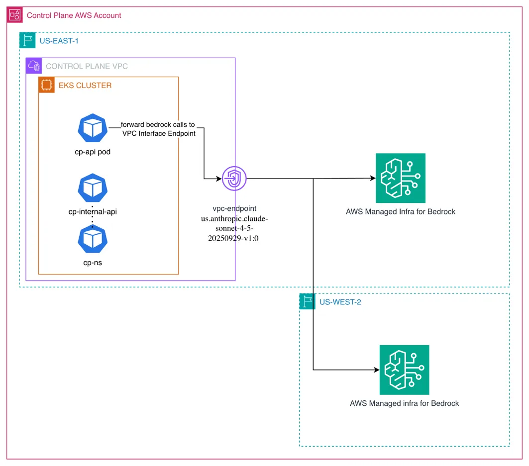Click the 'cp-api pod' label
The height and width of the screenshot is (466, 529).
[93, 152]
